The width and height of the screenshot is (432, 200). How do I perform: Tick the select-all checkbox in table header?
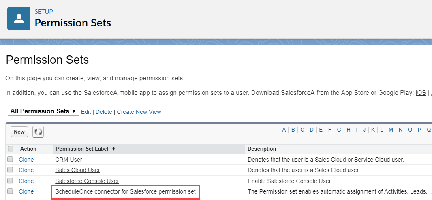click(x=11, y=149)
